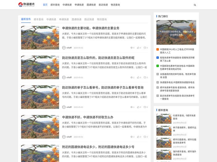Open article 申通快递的主要功能，申通快递的主要业务
Screen dimensions: 217x162
pos(91,28)
